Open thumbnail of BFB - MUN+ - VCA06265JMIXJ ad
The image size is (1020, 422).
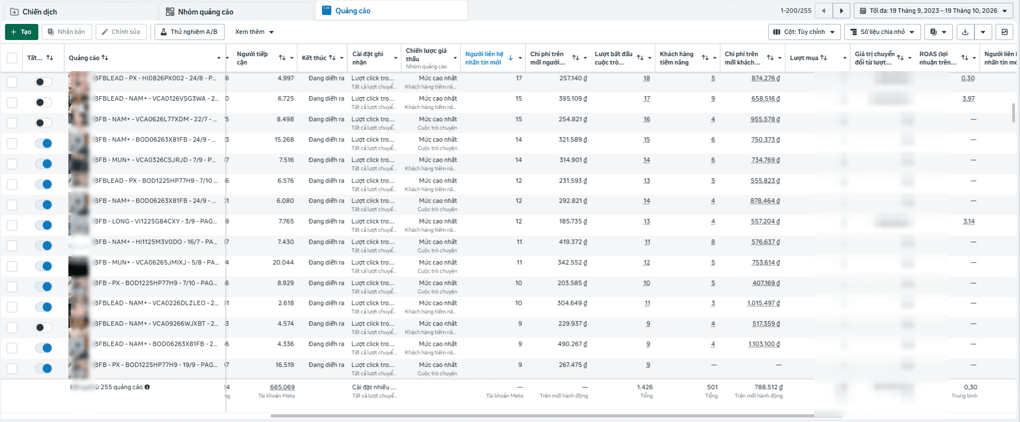coord(79,266)
